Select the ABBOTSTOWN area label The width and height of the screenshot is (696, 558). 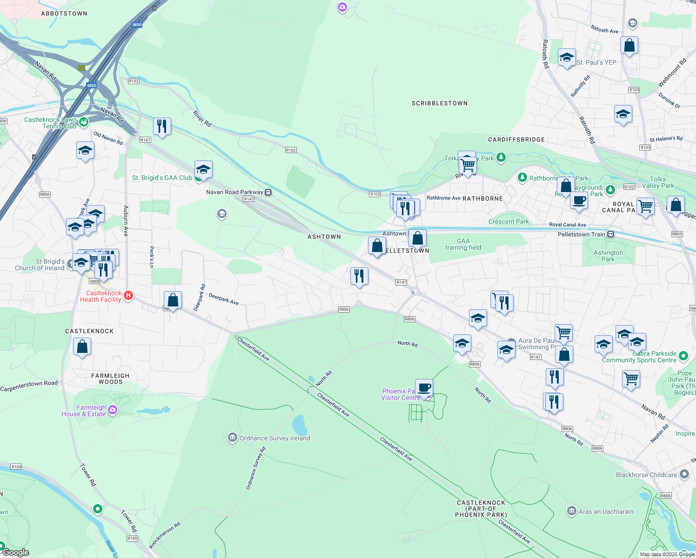[x=64, y=13]
